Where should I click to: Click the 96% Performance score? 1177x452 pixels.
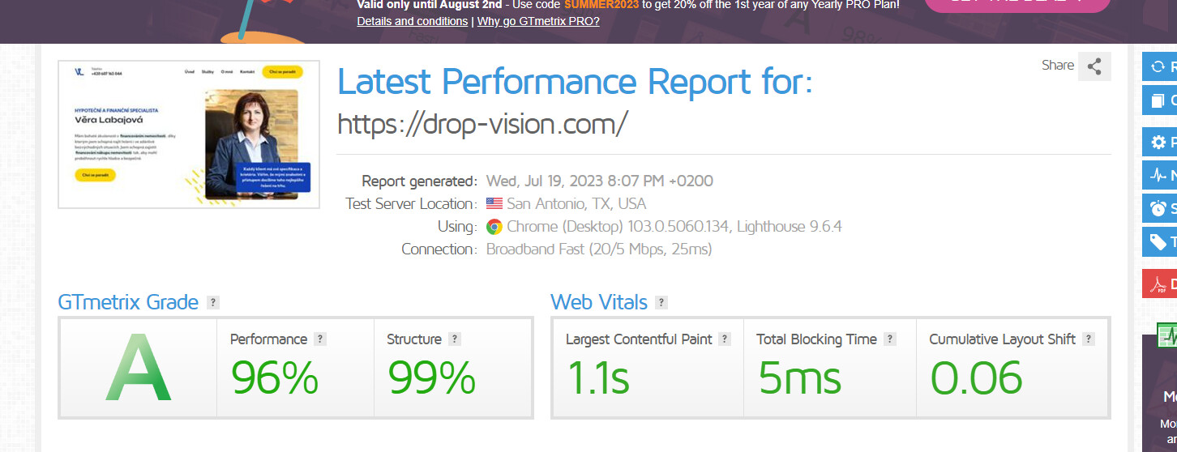(275, 378)
